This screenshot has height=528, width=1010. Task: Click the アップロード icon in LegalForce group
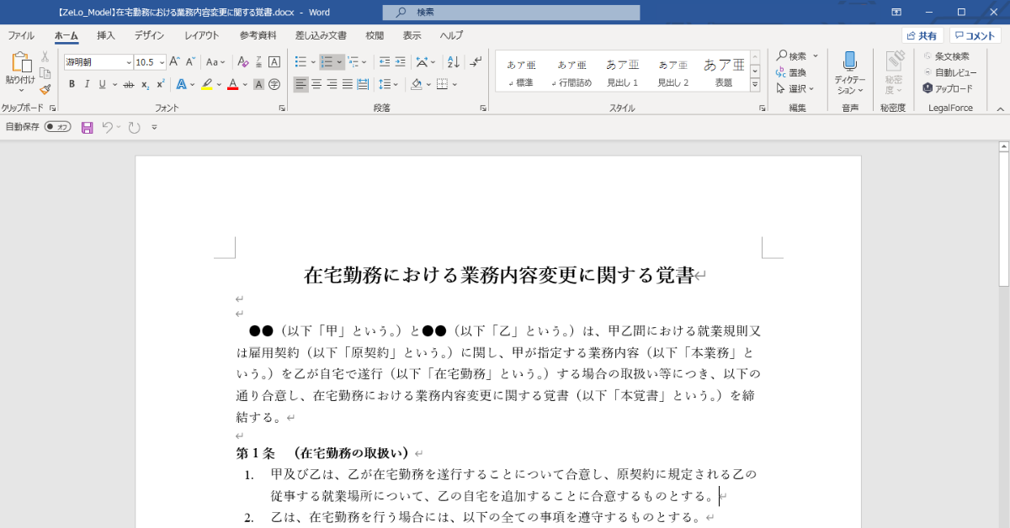pos(928,87)
